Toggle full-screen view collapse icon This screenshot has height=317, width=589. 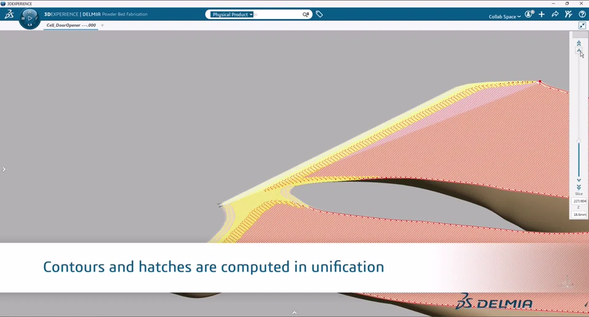[x=582, y=25]
